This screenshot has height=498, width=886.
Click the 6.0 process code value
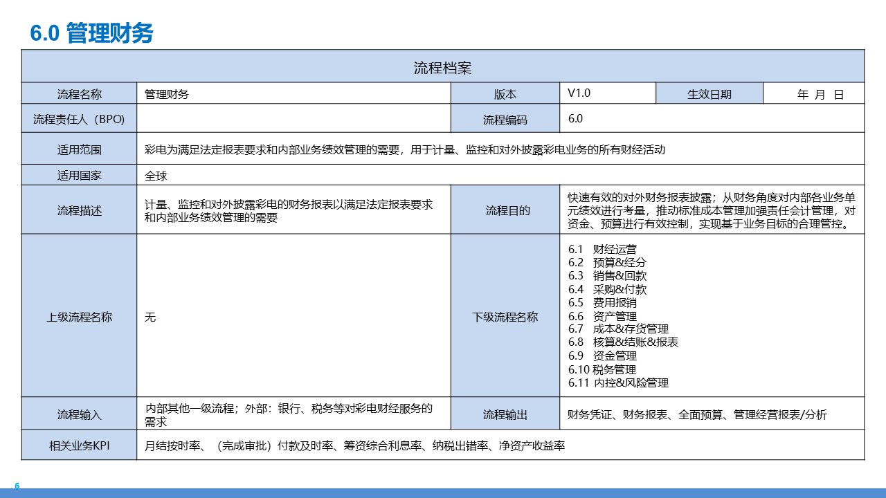coord(575,118)
